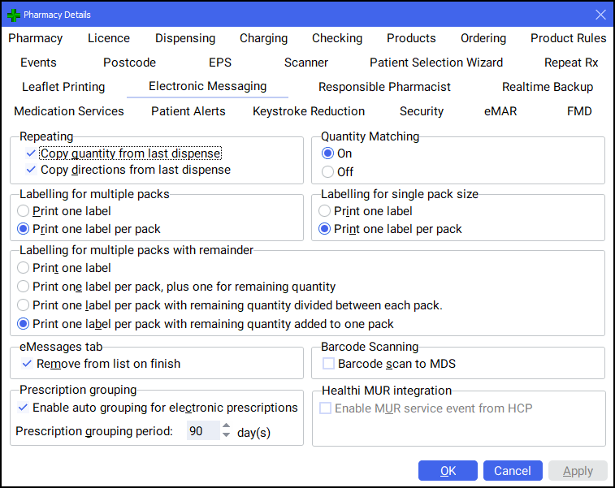Click the green cross Pharmacy Details icon
615x488 pixels.
13,15
